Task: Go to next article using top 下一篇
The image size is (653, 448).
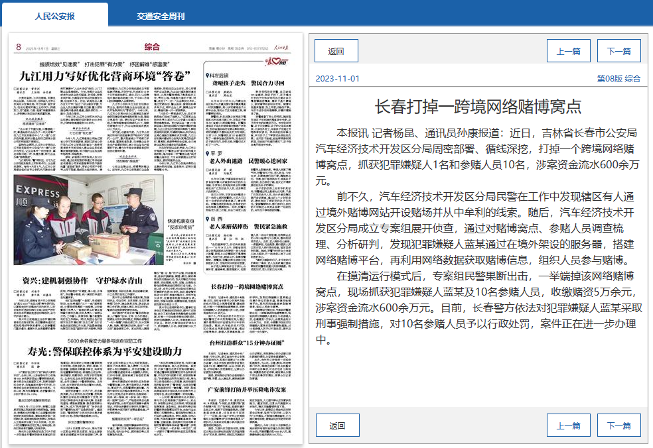Action: (619, 51)
